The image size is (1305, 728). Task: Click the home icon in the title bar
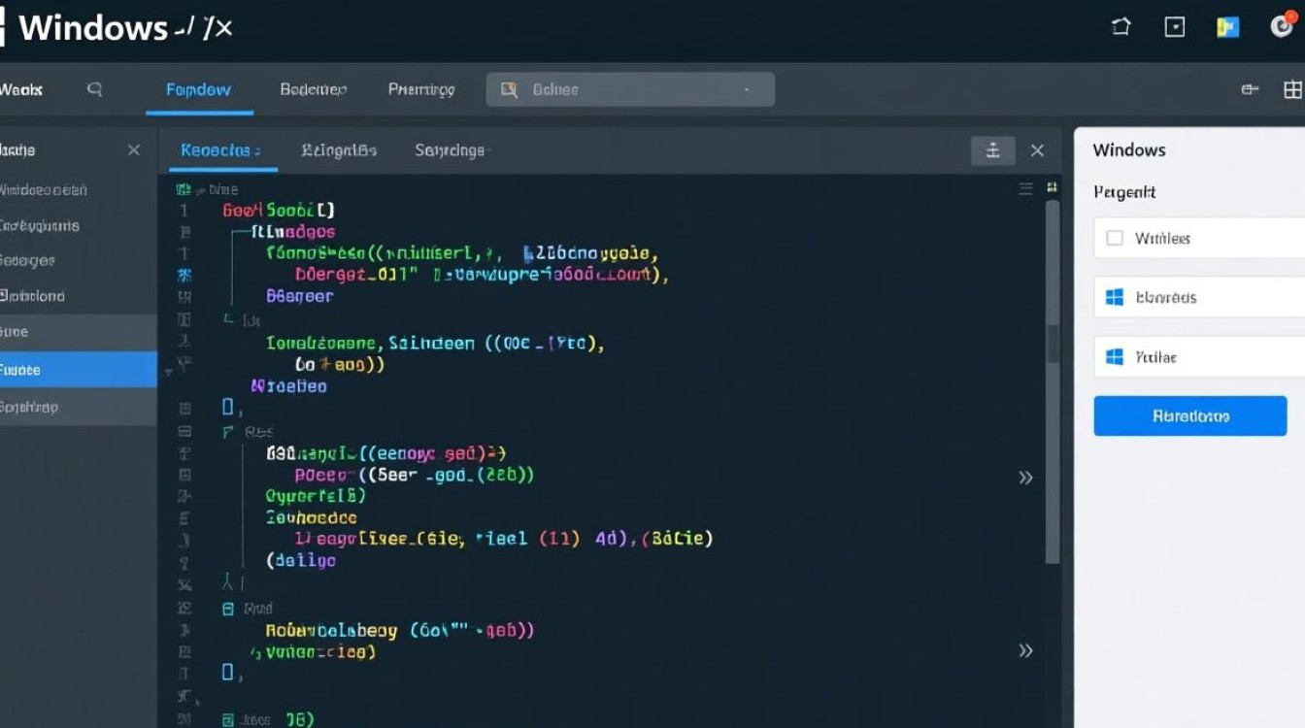pos(1121,27)
